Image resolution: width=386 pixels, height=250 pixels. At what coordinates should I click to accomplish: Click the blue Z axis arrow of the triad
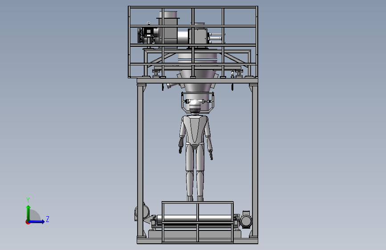[37, 222]
